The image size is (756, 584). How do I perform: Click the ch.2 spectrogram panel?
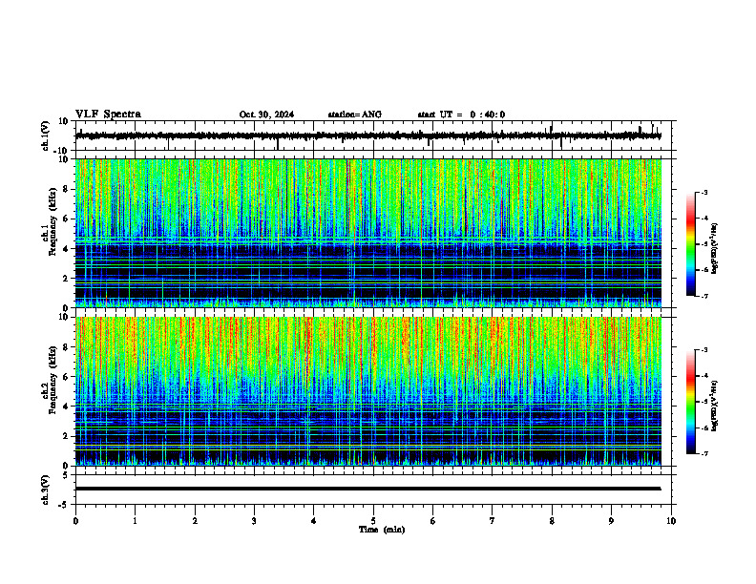(x=368, y=391)
